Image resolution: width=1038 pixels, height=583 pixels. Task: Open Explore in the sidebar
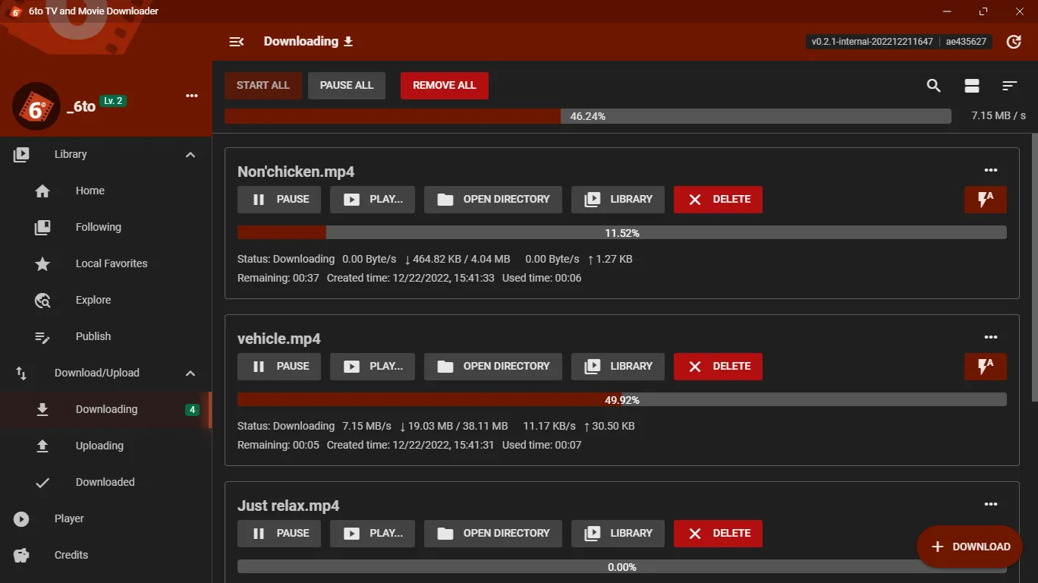105,300
